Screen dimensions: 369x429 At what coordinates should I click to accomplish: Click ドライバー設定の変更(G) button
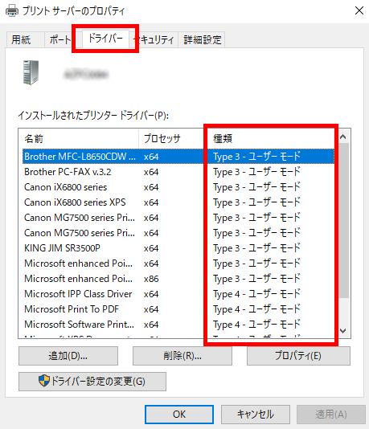click(92, 381)
